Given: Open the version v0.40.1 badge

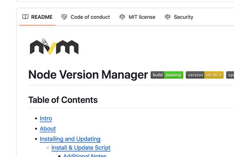Looking at the screenshot, I should coord(205,75).
